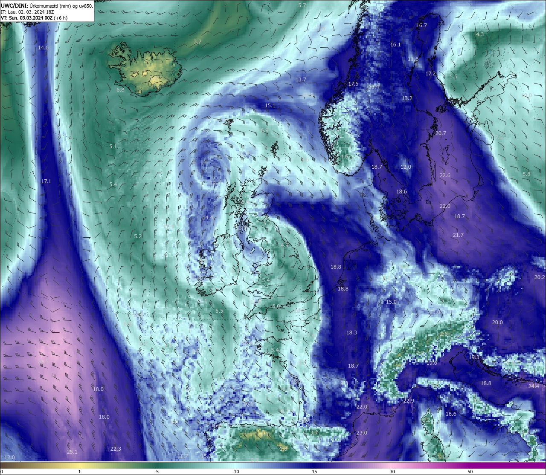Select the 5.1 value label
This screenshot has height=475, width=546.
click(x=113, y=147)
